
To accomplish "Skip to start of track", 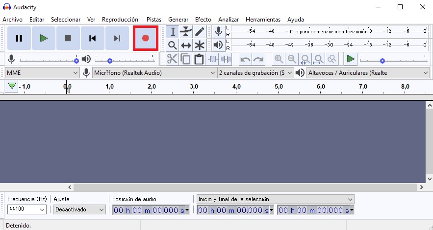I will click(x=93, y=38).
